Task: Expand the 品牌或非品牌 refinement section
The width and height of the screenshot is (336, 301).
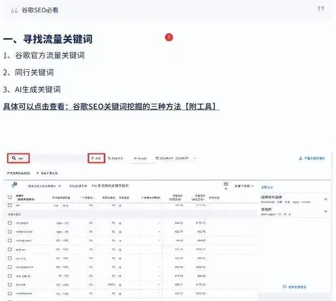Action: coord(325,199)
